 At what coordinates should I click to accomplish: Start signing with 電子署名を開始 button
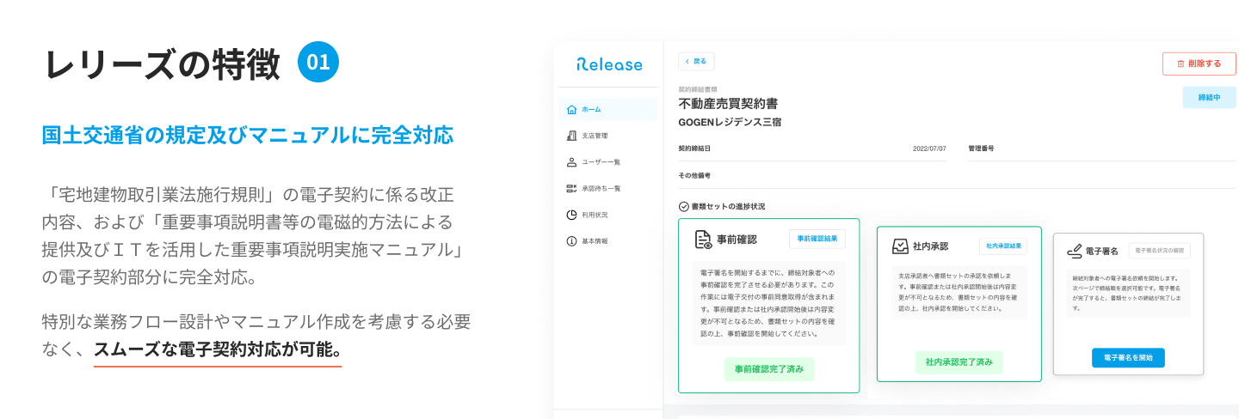1128,358
